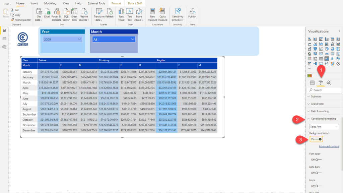Turn off Background color toggle
Image resolution: width=343 pixels, height=193 pixels.
(x=316, y=139)
